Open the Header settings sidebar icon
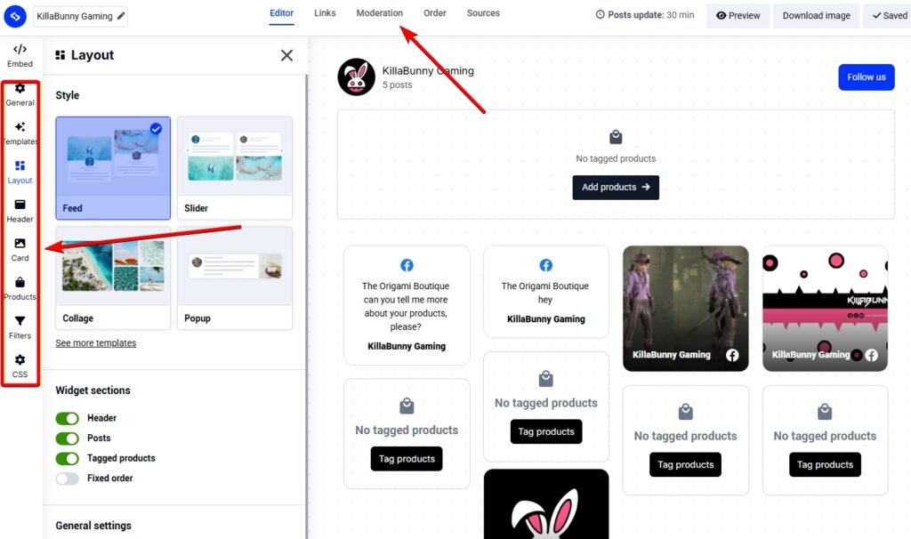911x539 pixels. (20, 210)
